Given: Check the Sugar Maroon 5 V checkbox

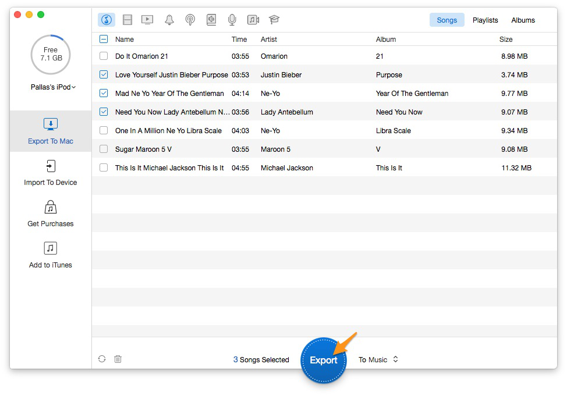Looking at the screenshot, I should 104,149.
